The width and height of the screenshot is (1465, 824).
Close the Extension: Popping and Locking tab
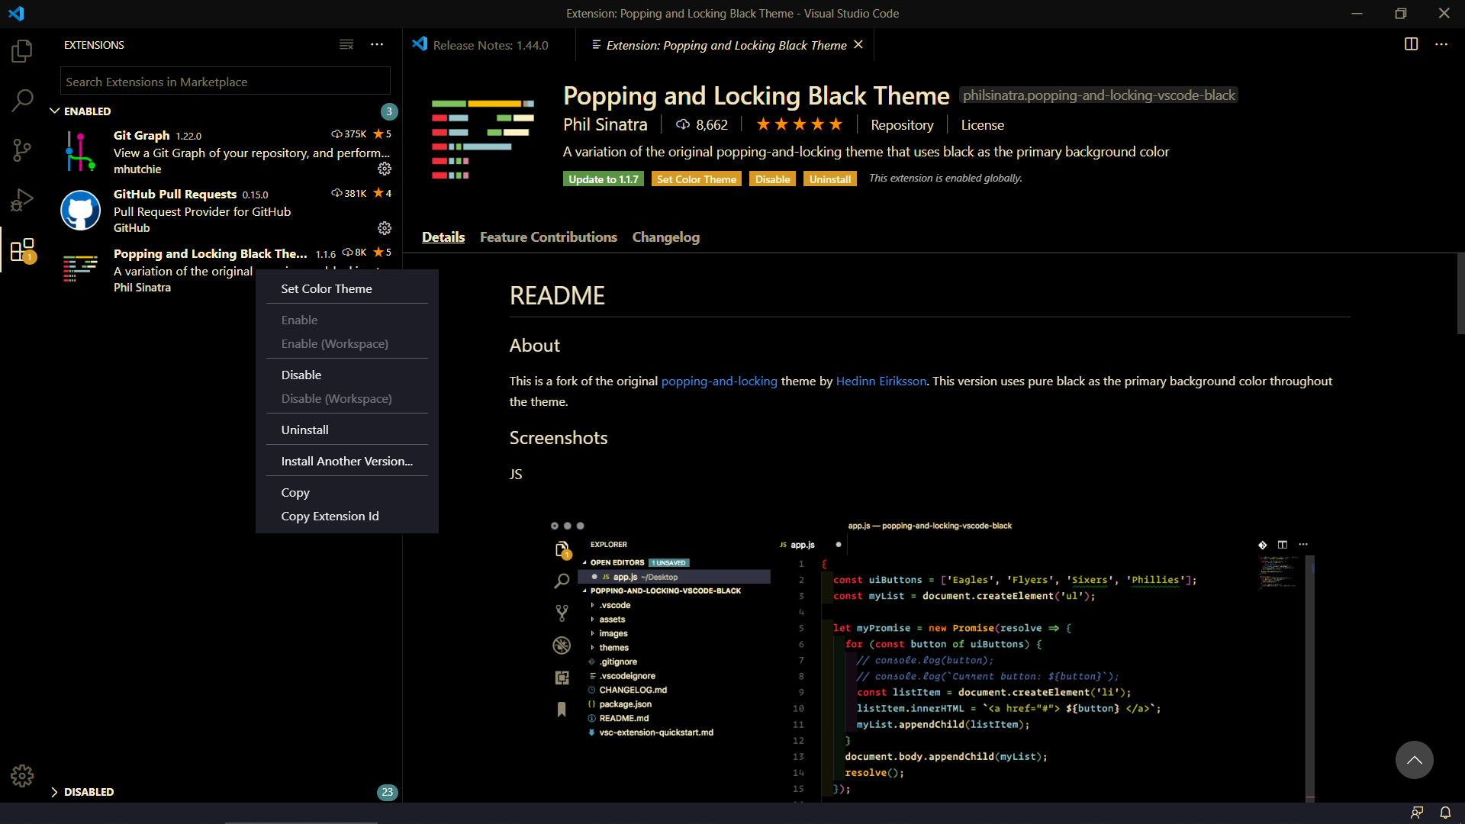point(858,45)
